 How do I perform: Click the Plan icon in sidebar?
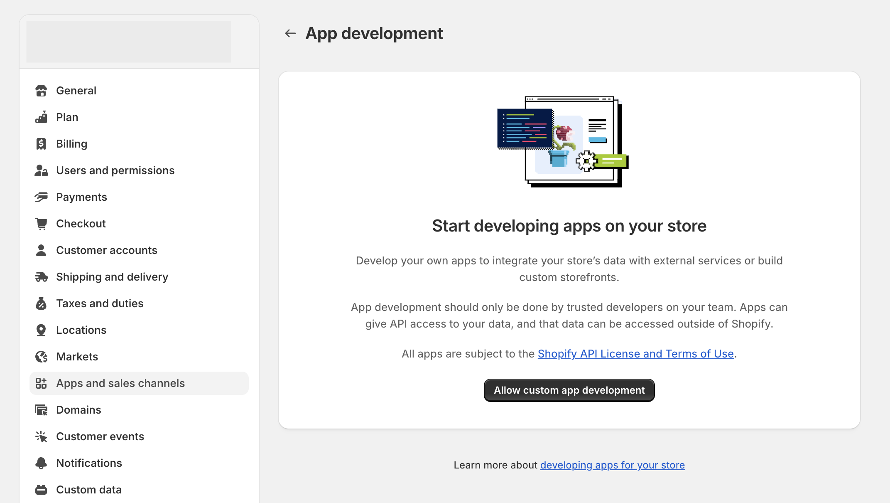coord(41,117)
